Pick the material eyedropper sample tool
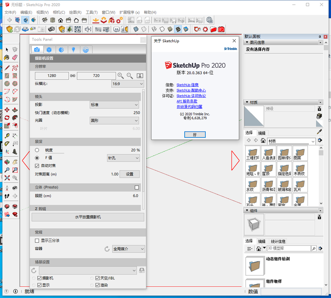This screenshot has width=331, height=298. click(x=319, y=132)
